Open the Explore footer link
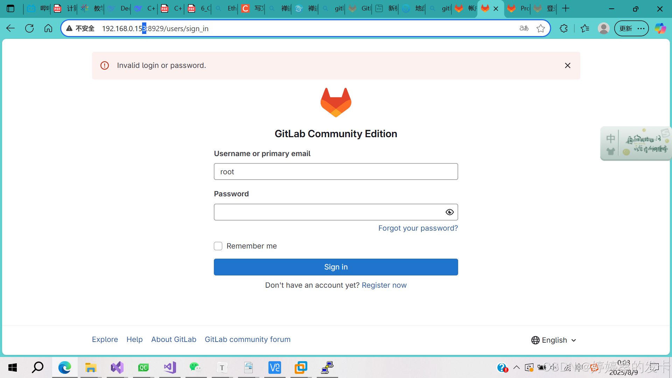Viewport: 672px width, 378px height. click(x=105, y=339)
